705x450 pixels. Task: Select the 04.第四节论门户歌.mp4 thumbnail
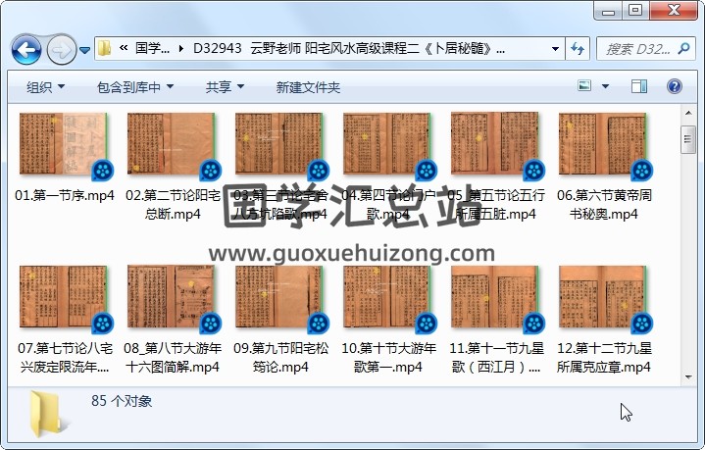(387, 144)
